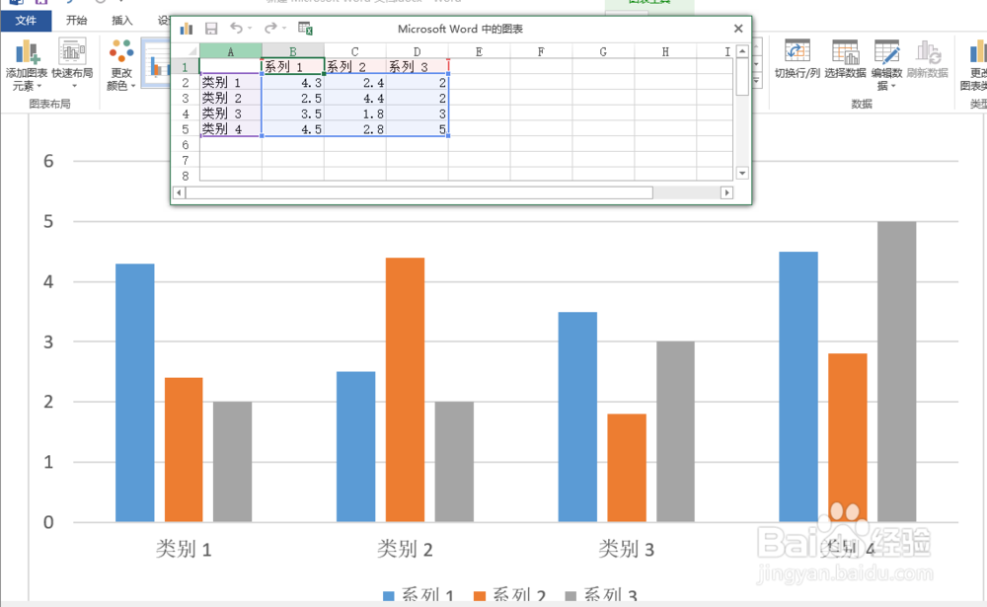
Task: Select row 6 header
Action: 186,145
